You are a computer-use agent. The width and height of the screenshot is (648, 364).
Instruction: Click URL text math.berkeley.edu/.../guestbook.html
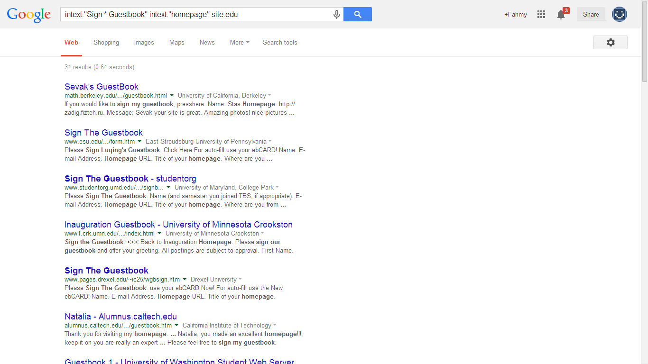coord(116,95)
